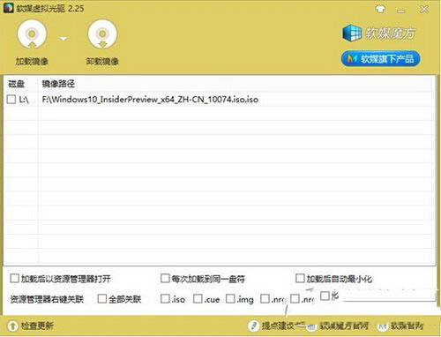Open the 软媒官网 link text
The image size is (441, 337).
407,326
